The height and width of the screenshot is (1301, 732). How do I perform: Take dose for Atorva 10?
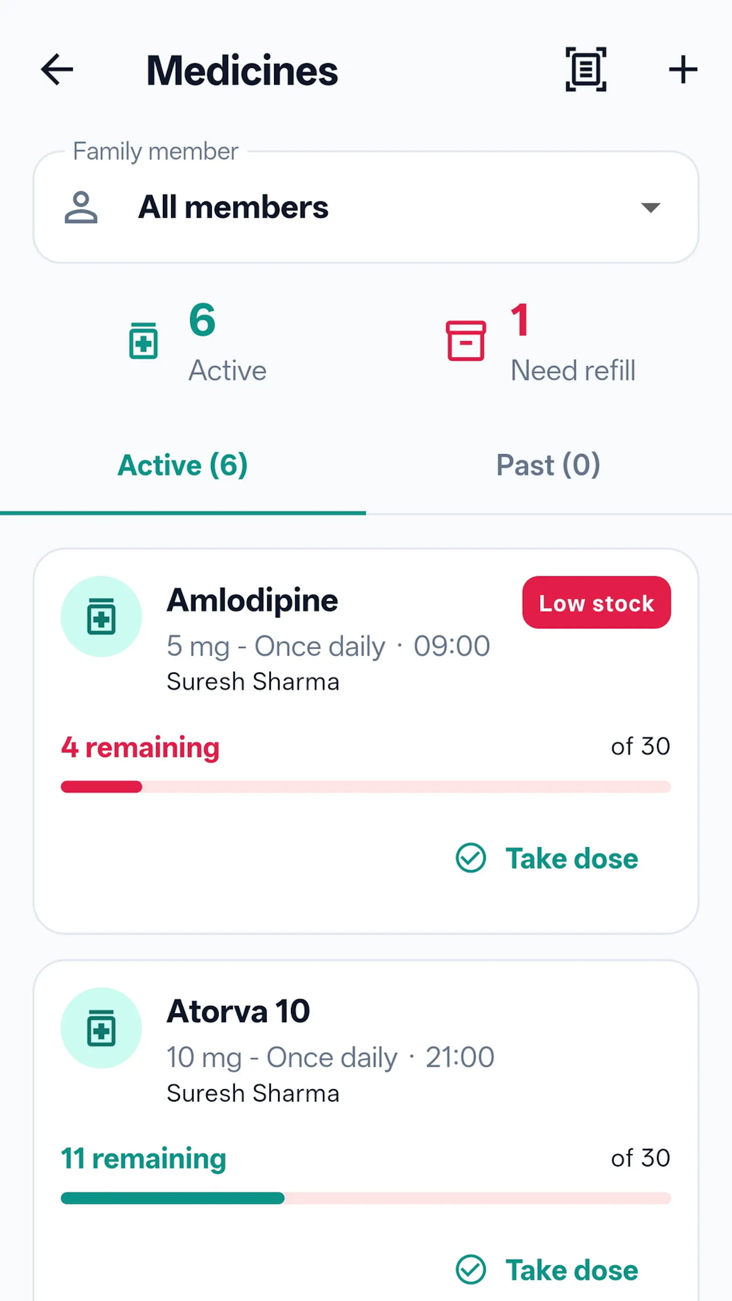point(547,1269)
